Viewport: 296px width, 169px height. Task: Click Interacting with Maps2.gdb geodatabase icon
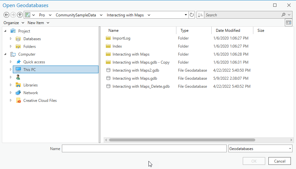click(x=108, y=70)
